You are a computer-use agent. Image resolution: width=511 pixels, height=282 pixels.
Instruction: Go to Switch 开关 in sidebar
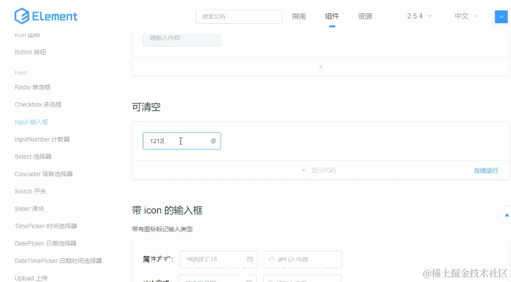[30, 191]
